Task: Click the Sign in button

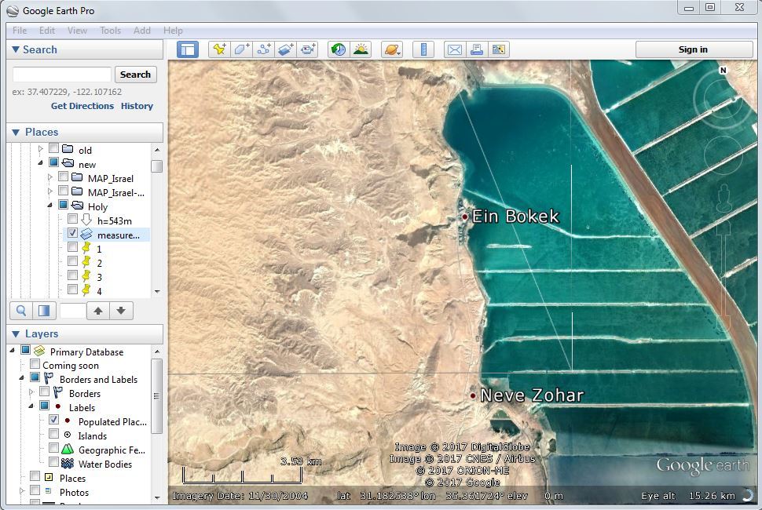Action: pos(693,49)
